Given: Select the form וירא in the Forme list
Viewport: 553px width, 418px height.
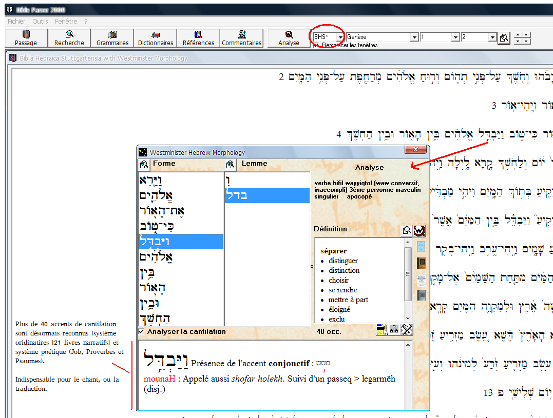Looking at the screenshot, I should (181, 180).
